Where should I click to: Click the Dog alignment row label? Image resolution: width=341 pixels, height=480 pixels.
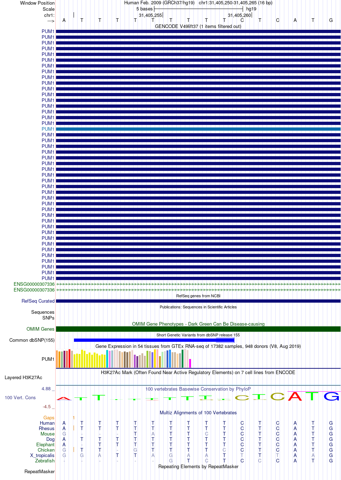tap(51, 439)
